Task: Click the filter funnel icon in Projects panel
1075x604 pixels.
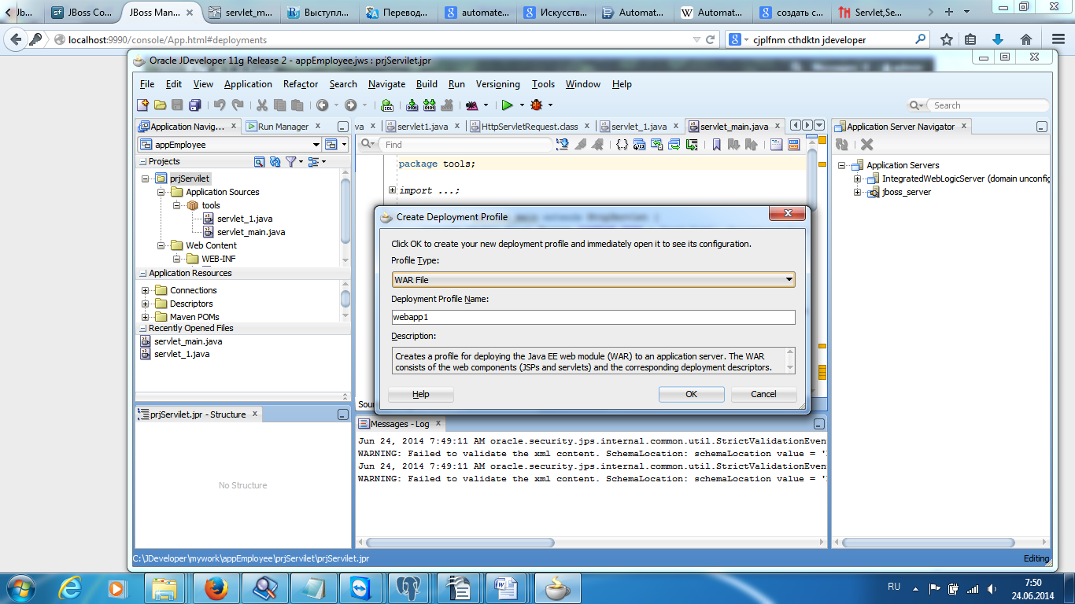Action: pos(291,161)
